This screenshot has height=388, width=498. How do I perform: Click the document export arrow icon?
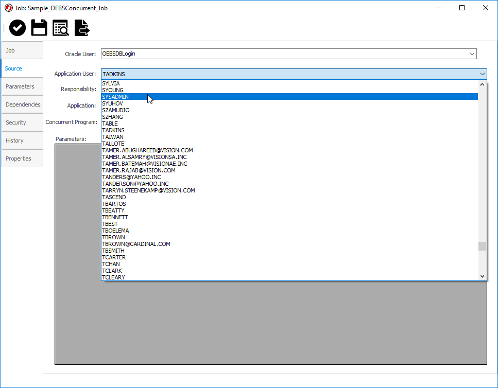82,28
